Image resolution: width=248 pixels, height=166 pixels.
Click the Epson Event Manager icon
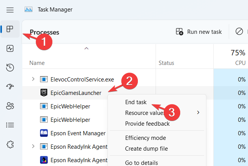pyautogui.click(x=44, y=133)
